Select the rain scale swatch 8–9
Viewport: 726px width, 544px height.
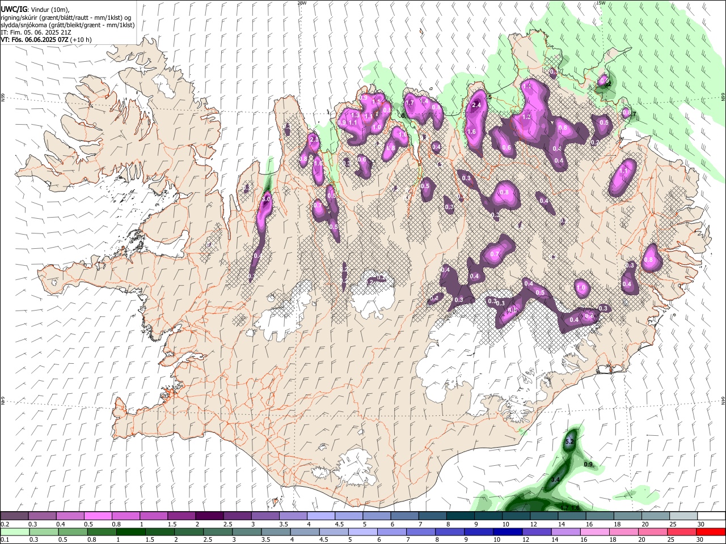(450, 532)
